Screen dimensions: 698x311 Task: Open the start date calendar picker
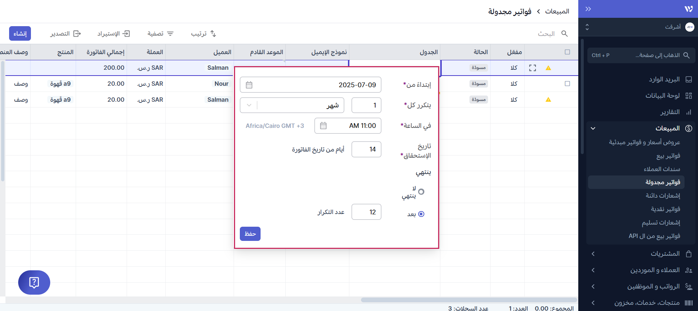[249, 85]
